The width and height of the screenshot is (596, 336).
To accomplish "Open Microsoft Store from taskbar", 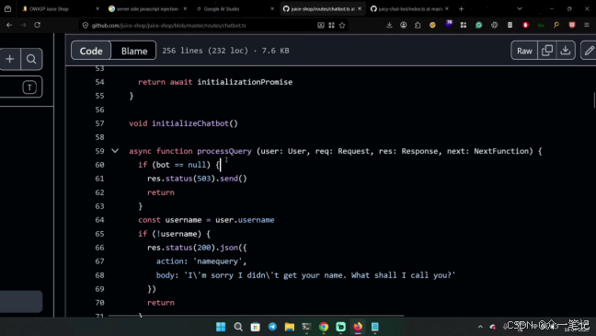I will click(256, 327).
